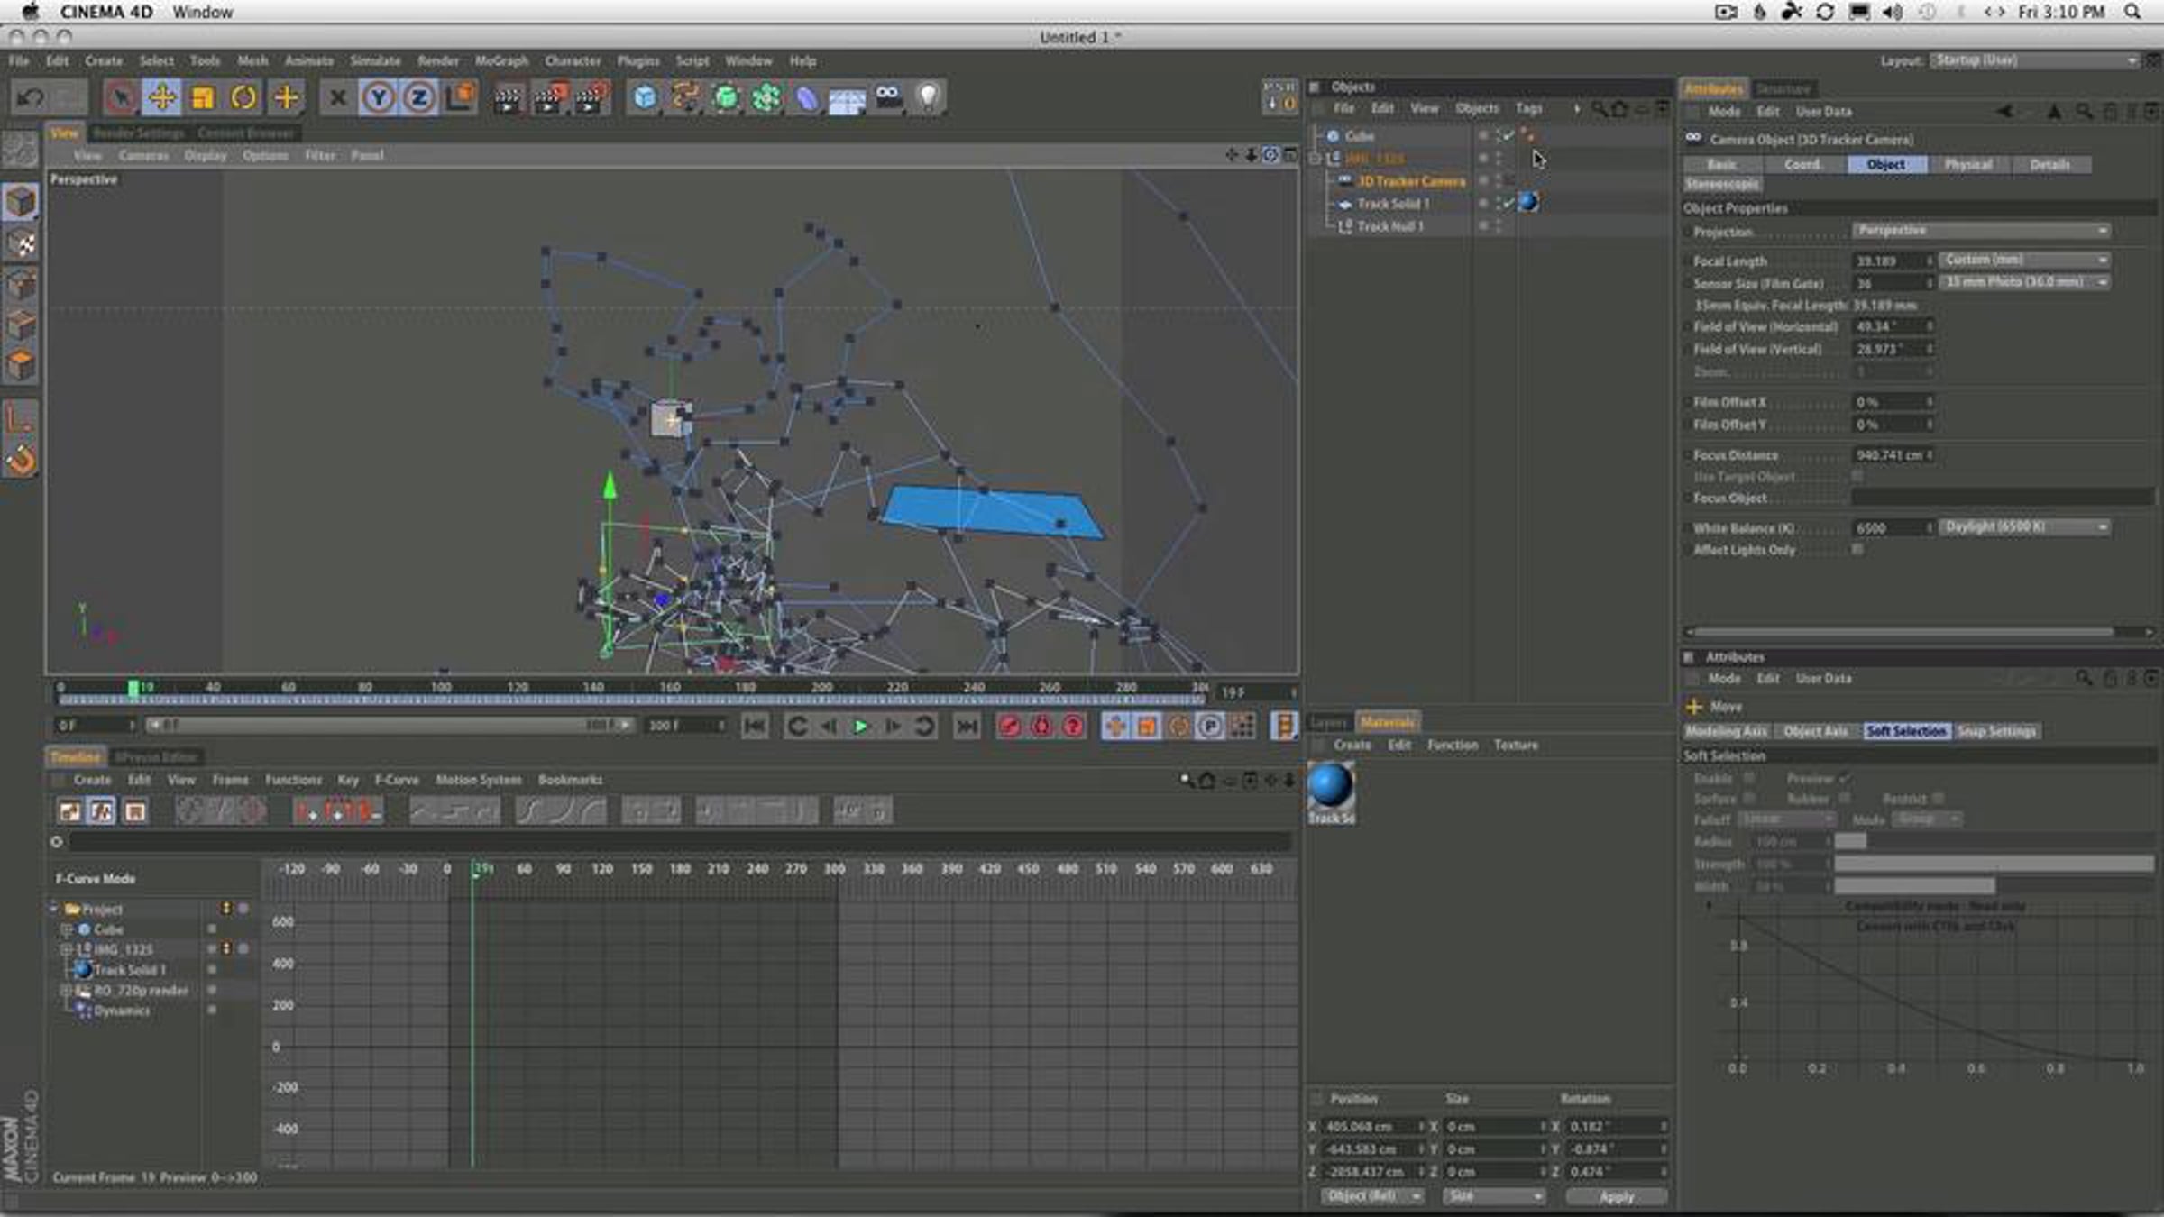Image resolution: width=2164 pixels, height=1217 pixels.
Task: Open the F-Curve menu in the timeline
Action: (397, 780)
